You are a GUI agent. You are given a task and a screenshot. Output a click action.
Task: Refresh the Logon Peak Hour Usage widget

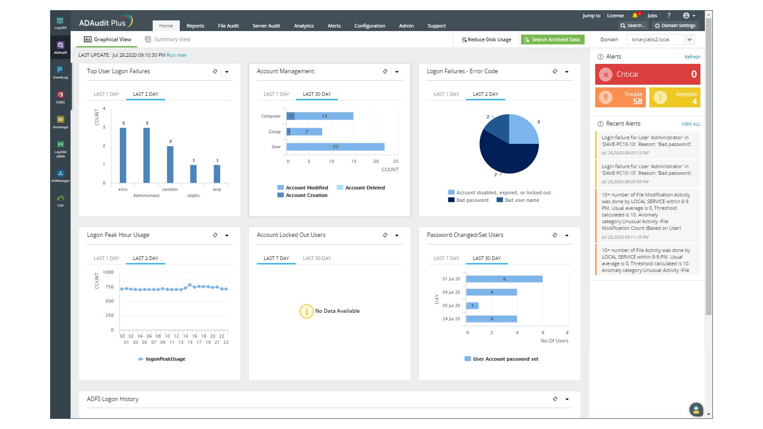coord(215,235)
